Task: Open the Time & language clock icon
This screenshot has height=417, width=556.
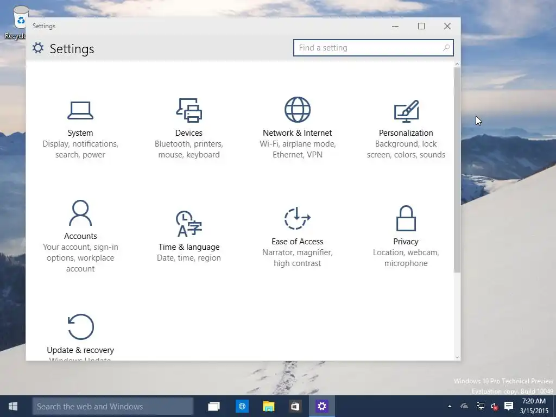Action: pyautogui.click(x=189, y=223)
